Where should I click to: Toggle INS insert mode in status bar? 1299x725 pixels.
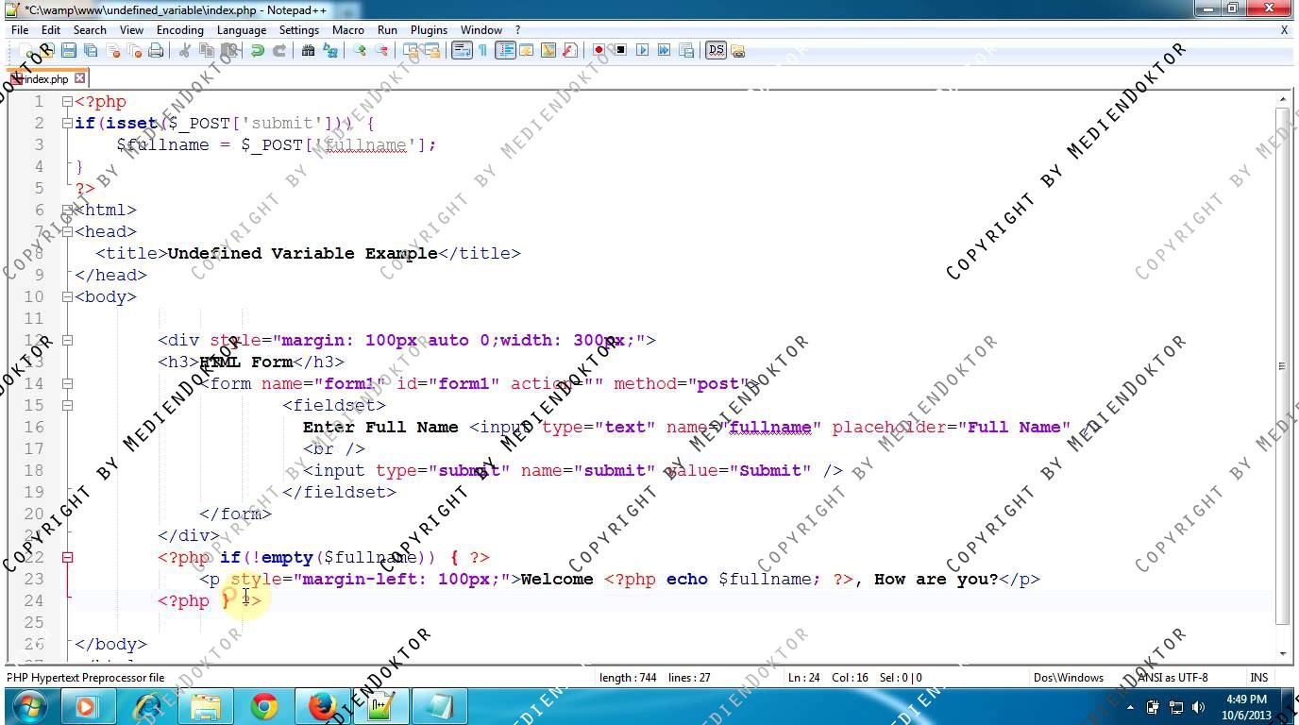pyautogui.click(x=1258, y=677)
